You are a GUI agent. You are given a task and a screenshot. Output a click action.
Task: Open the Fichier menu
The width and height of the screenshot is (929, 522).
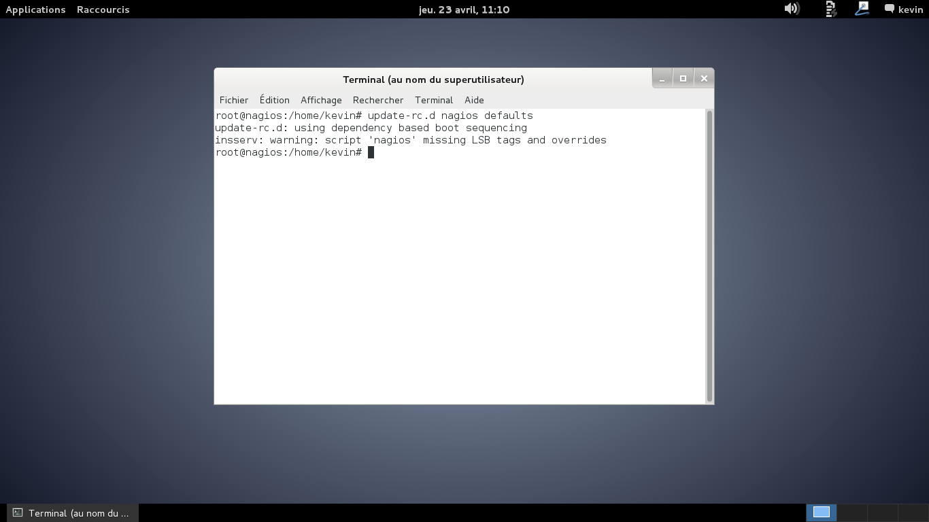(233, 100)
